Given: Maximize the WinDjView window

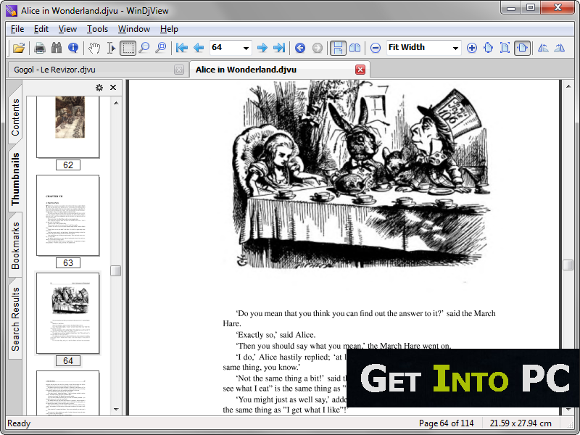Looking at the screenshot, I should tap(531, 8).
